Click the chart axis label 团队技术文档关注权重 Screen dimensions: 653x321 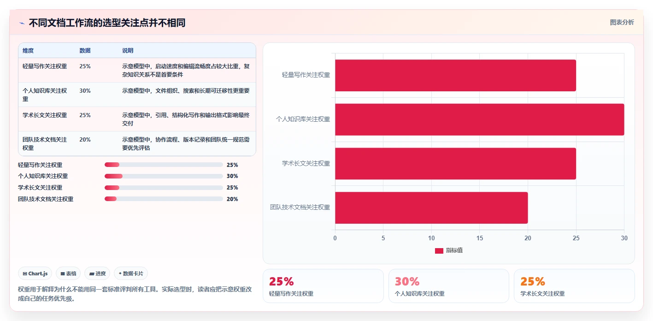pyautogui.click(x=300, y=207)
